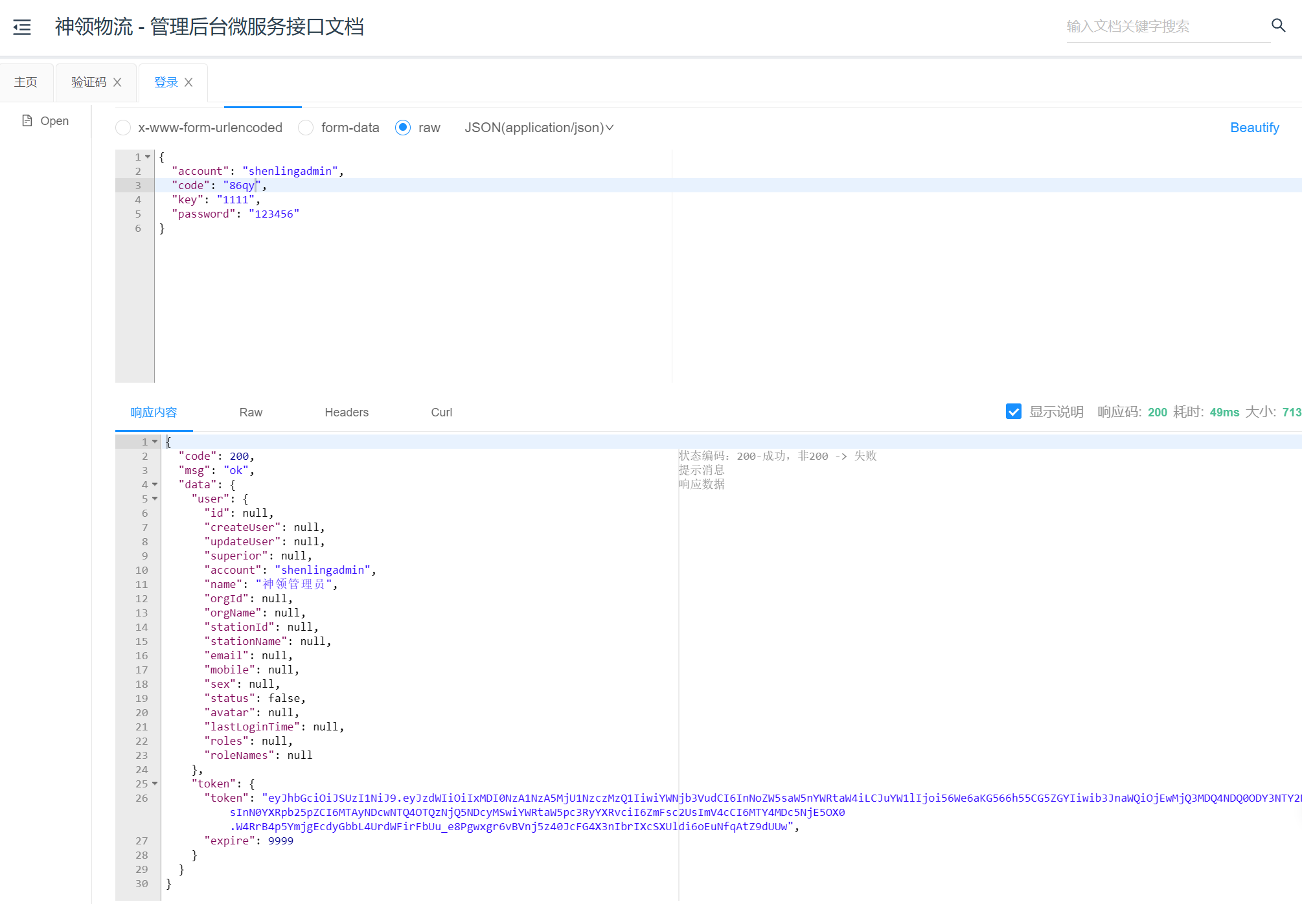Click the Beautify link
The image size is (1302, 904).
pyautogui.click(x=1255, y=128)
